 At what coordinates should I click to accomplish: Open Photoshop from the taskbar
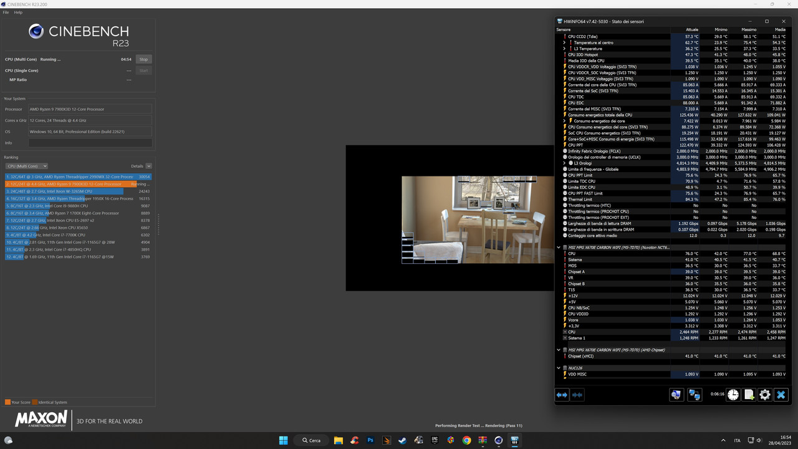coord(370,440)
